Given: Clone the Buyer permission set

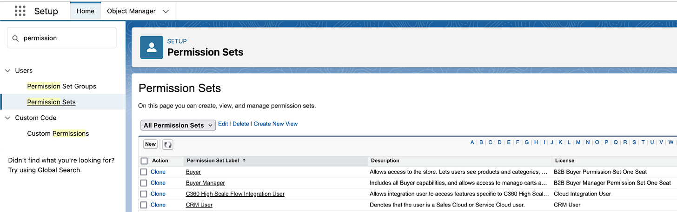Looking at the screenshot, I should click(158, 172).
